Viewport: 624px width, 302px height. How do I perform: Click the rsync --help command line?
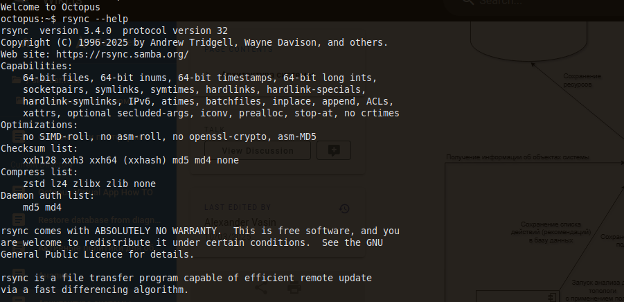89,19
